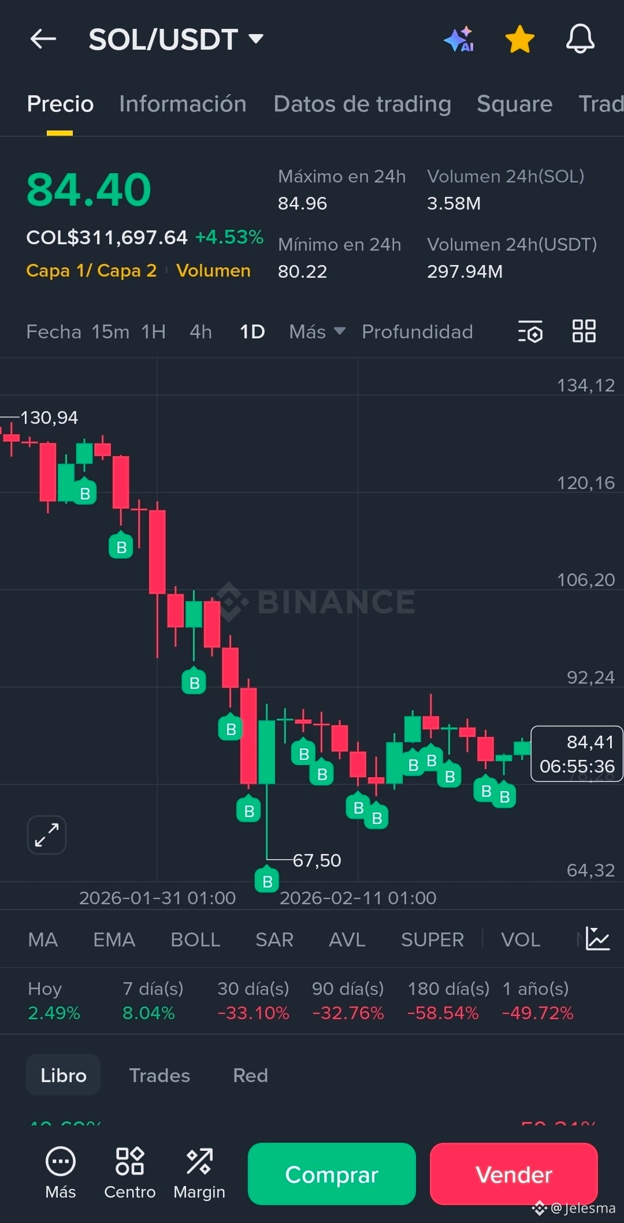
Task: Tap the Vender button
Action: (514, 1174)
